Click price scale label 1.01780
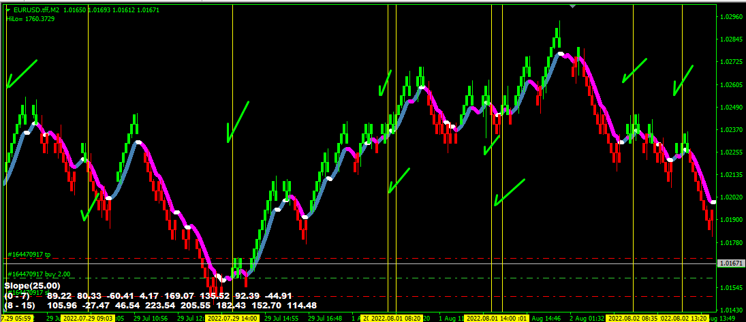The height and width of the screenshot is (322, 746). click(732, 242)
